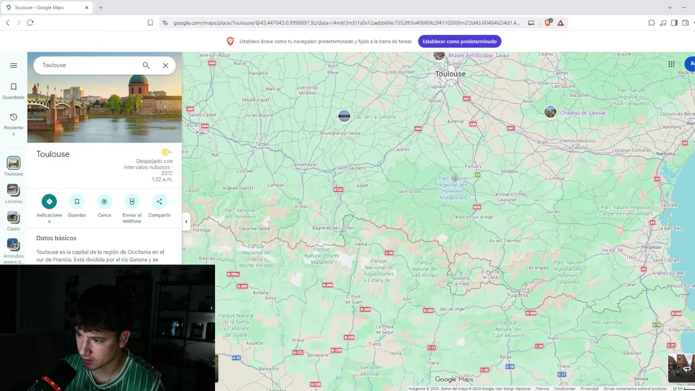Bookmark this page with the bookmark icon

pos(150,23)
